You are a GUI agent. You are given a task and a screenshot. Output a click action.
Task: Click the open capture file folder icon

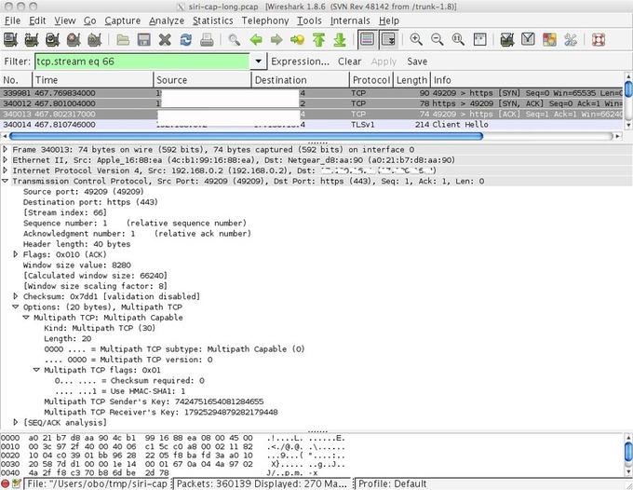click(x=123, y=40)
